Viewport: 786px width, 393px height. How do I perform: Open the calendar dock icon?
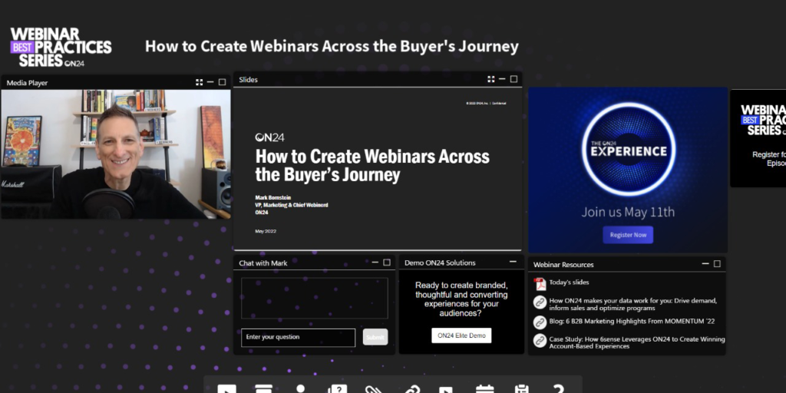pos(485,388)
